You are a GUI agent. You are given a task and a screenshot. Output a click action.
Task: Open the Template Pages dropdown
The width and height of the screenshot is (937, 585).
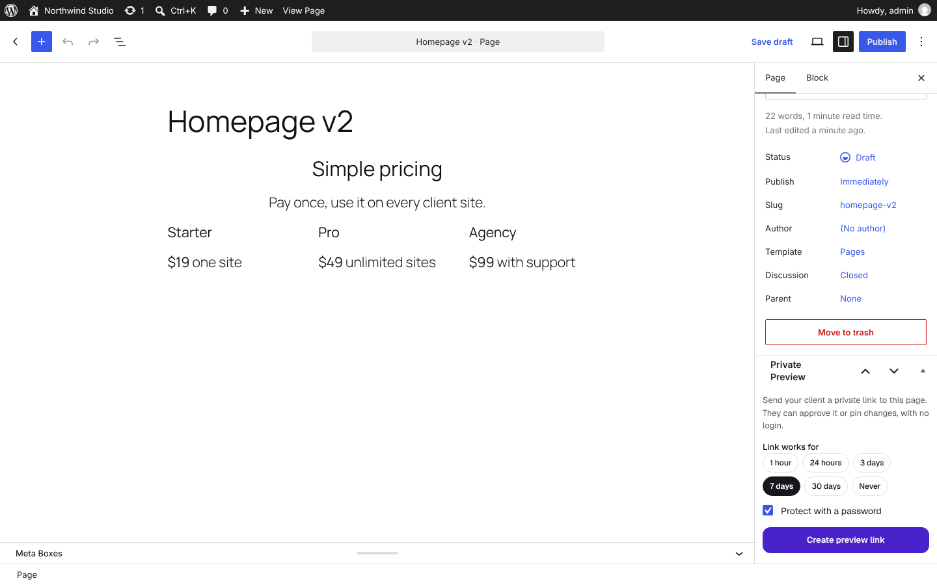pyautogui.click(x=852, y=252)
